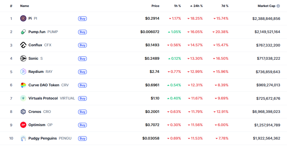287x146 pixels.
Task: Click the Pump.fun pill logo icon
Action: (23, 32)
